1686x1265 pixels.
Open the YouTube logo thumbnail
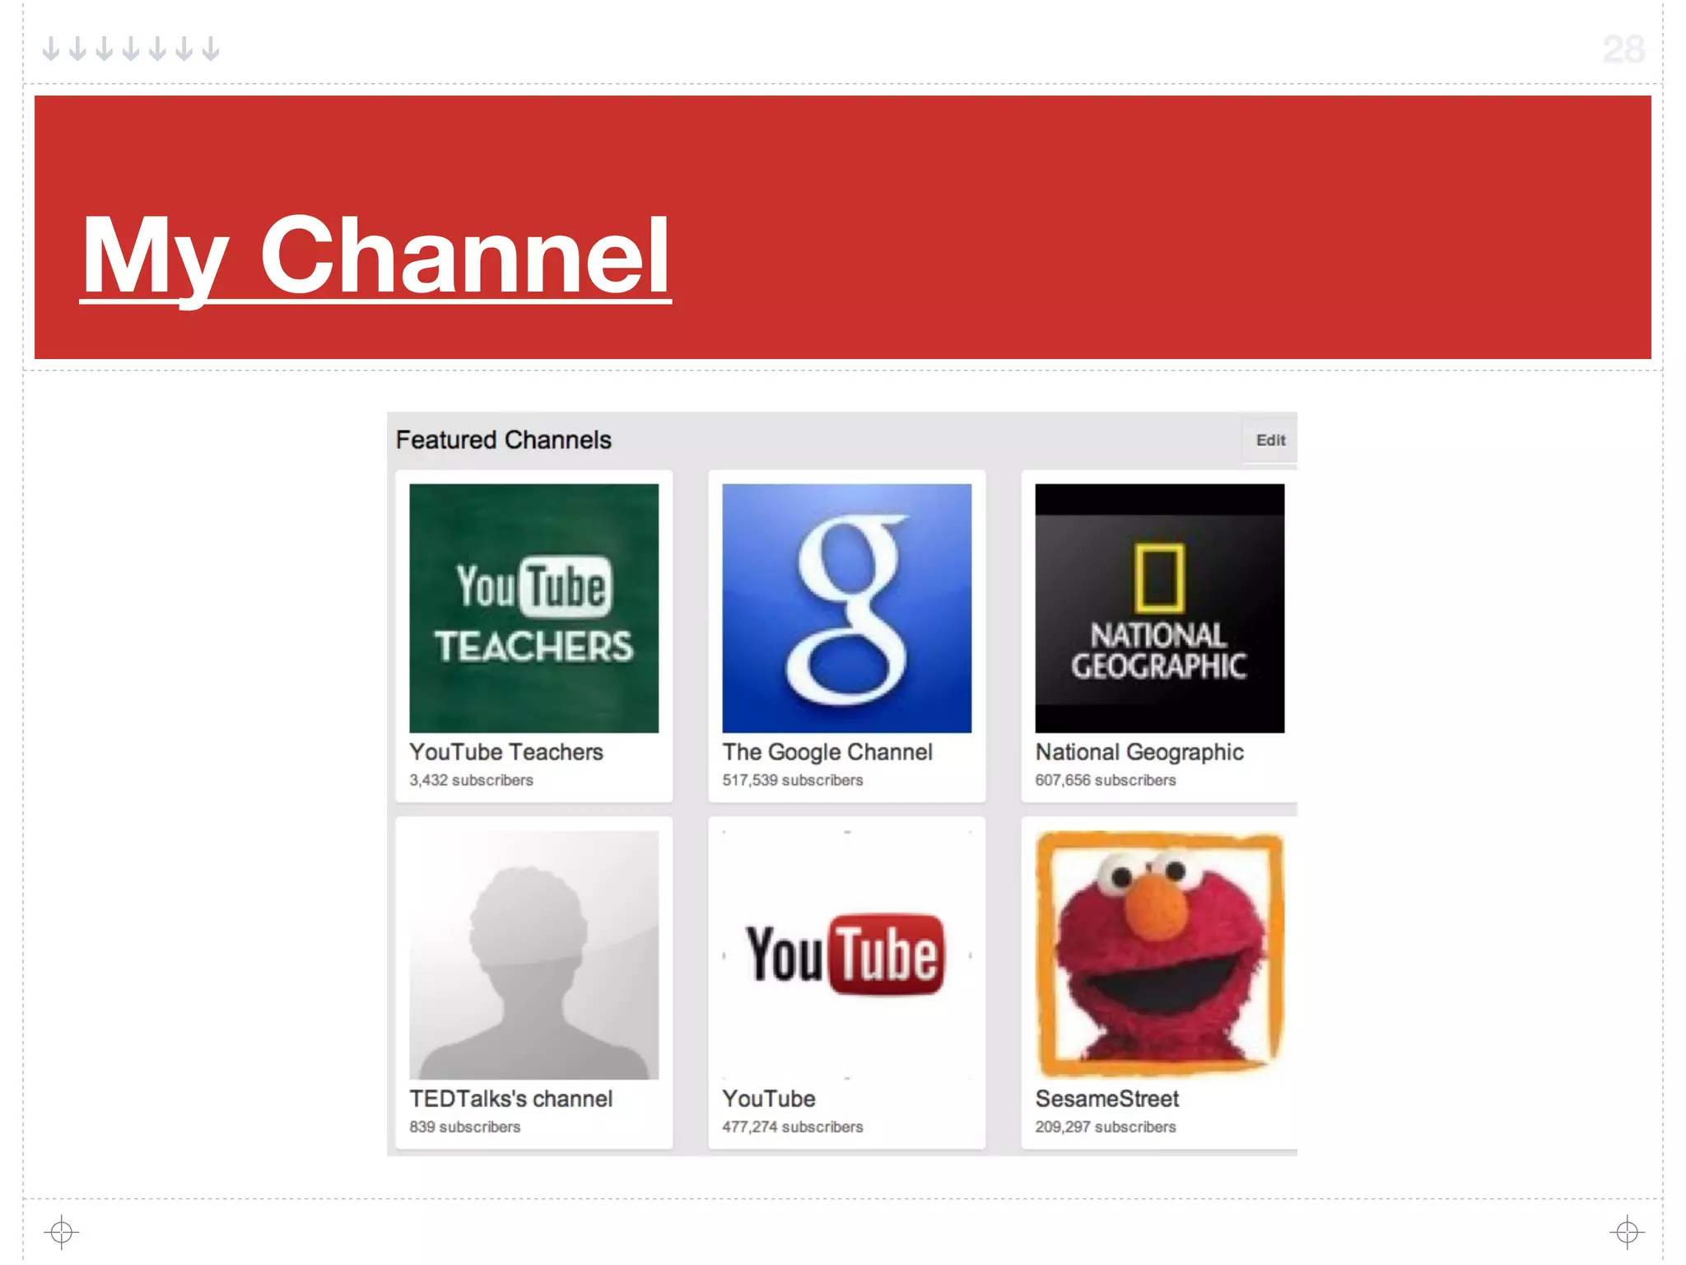pos(847,955)
